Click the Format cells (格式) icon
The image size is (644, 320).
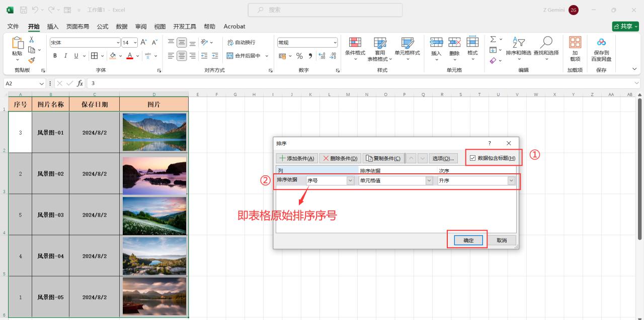tap(472, 42)
